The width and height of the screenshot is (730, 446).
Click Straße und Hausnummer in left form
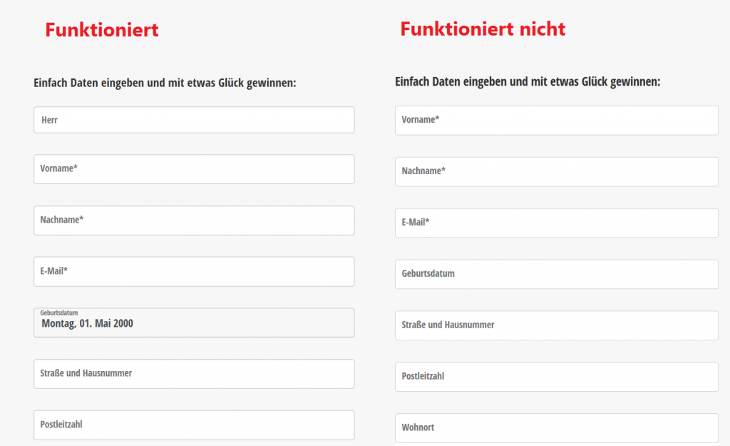pyautogui.click(x=194, y=374)
